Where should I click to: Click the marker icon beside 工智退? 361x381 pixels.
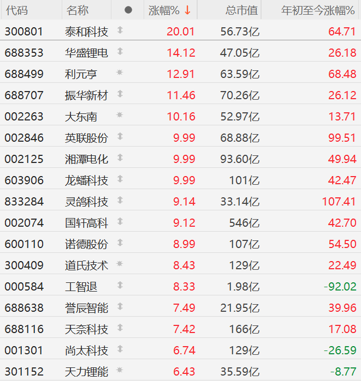[120, 285]
